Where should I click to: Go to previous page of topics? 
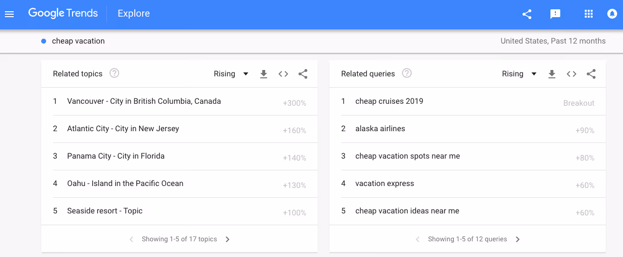(x=131, y=239)
